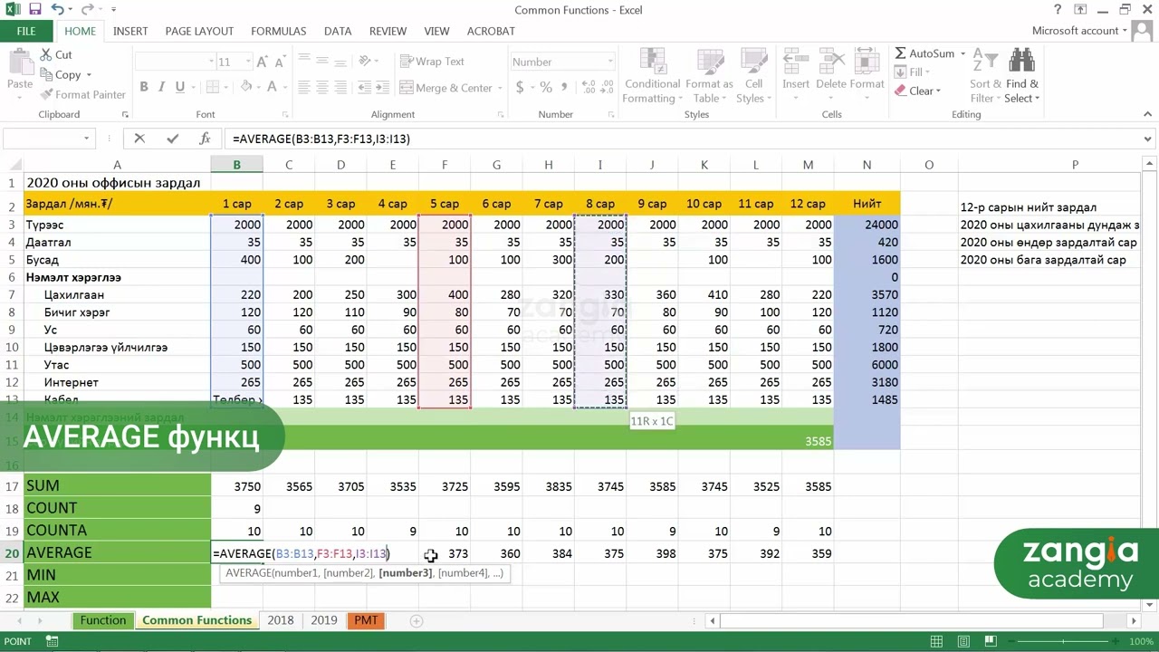Click the Undo arrow in the quick access toolbar
This screenshot has width=1159, height=652.
(58, 10)
